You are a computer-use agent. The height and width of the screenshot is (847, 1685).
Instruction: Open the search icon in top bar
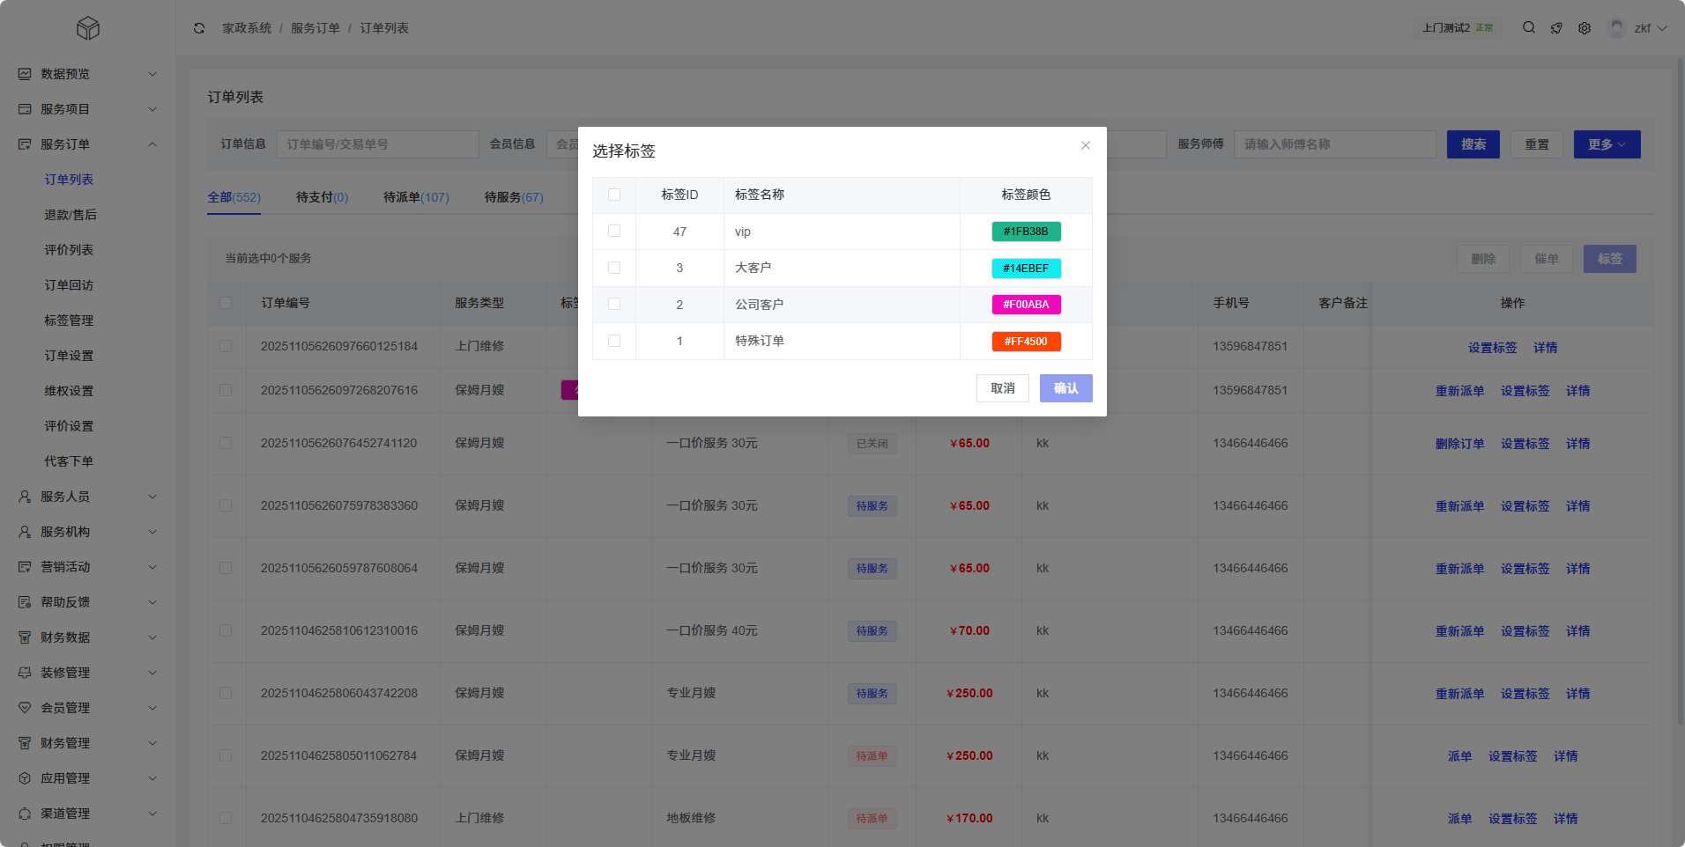point(1529,28)
